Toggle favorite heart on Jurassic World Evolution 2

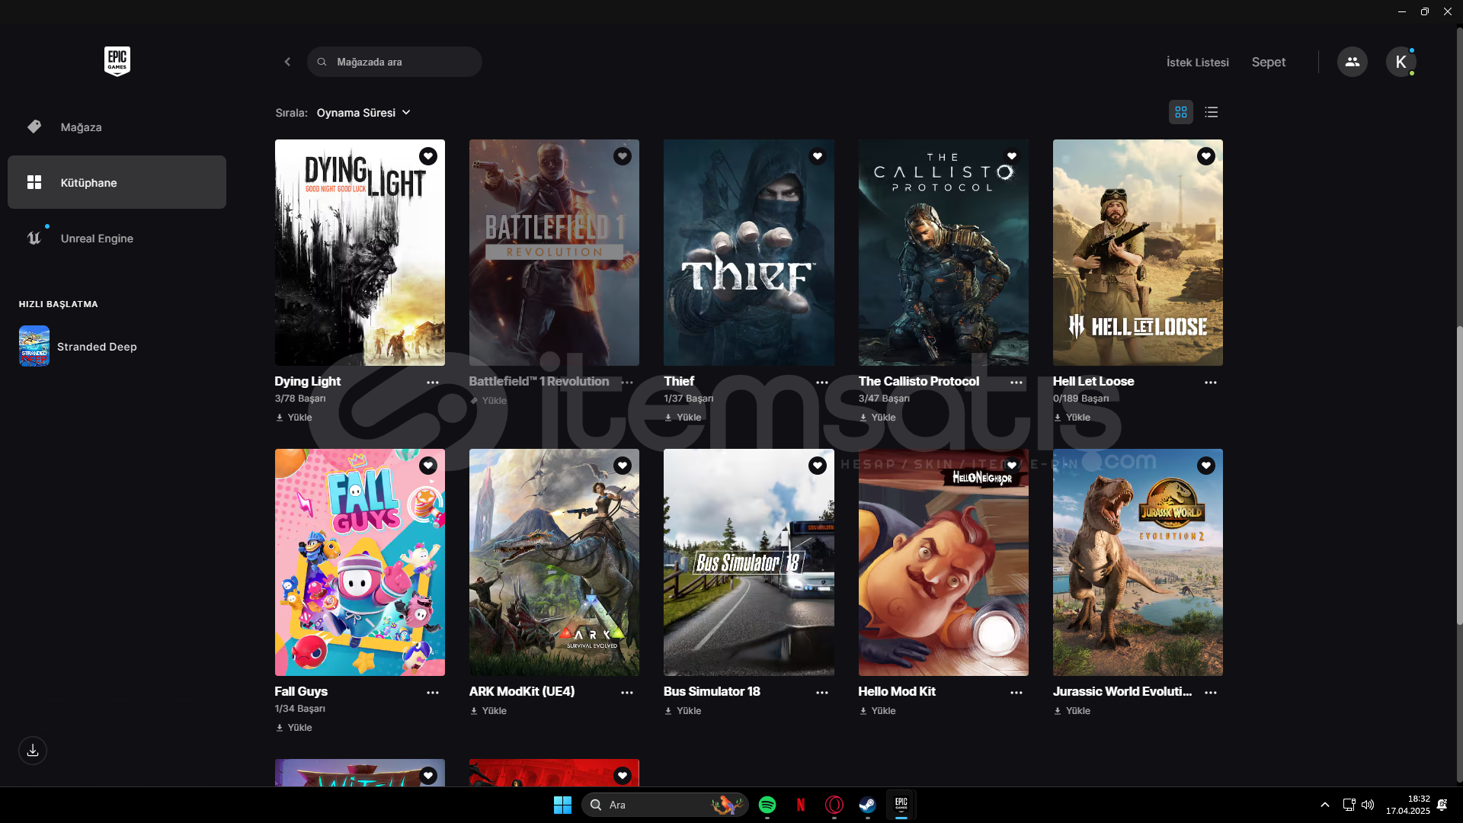coord(1206,466)
